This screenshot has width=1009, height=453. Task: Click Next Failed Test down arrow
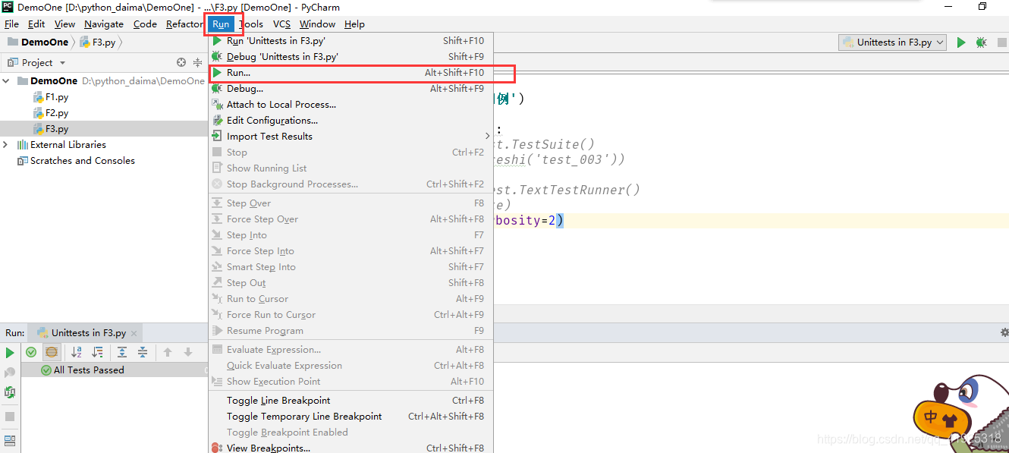pyautogui.click(x=188, y=352)
